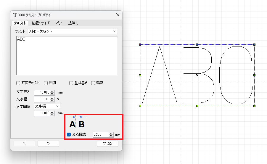The width and height of the screenshot is (267, 164).
Task: Switch to the テキスト tab
Action: click(x=20, y=23)
